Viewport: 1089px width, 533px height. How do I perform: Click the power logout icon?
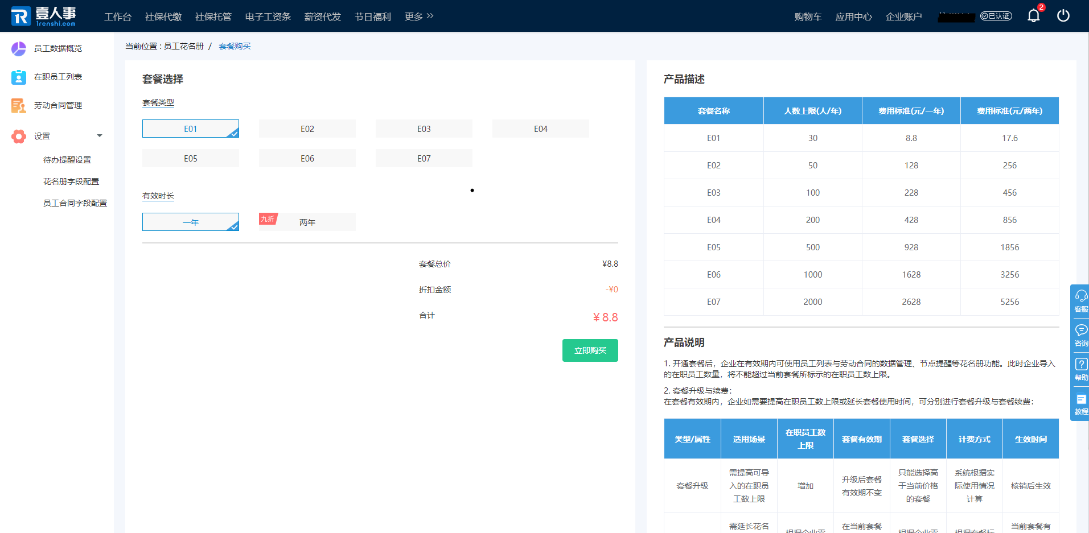tap(1063, 16)
